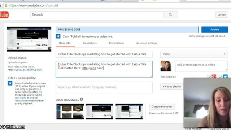231x130 pixels.
Task: Click the search magnifier button
Action: tap(170, 15)
